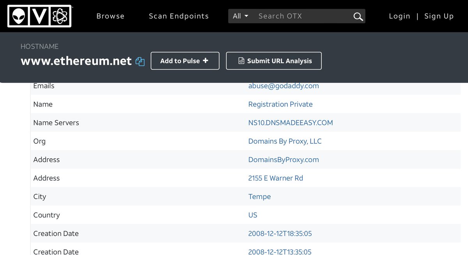
Task: Click the Registration Private name link
Action: (280, 104)
